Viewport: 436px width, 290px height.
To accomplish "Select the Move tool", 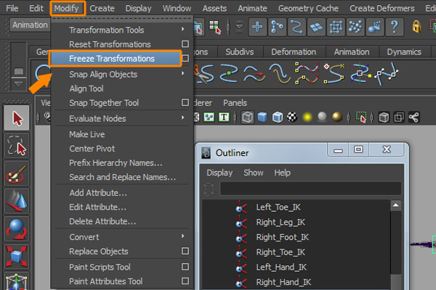I will click(17, 202).
